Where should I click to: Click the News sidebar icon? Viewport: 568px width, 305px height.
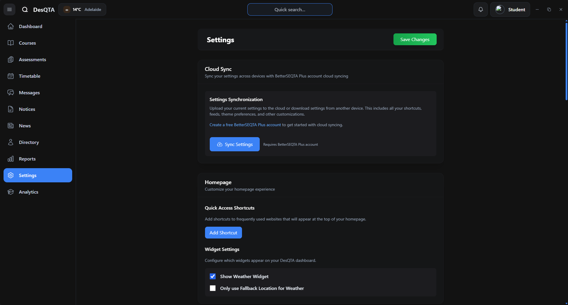11,126
